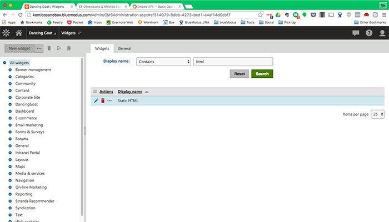Image resolution: width=389 pixels, height=222 pixels.
Task: Click the Pocket extension icon in toolbar
Action: (313, 15)
